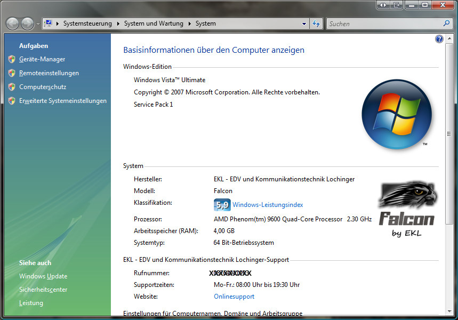
Task: Click the heading 'Basisinformationen über den Computer anzeigen'
Action: tap(214, 50)
